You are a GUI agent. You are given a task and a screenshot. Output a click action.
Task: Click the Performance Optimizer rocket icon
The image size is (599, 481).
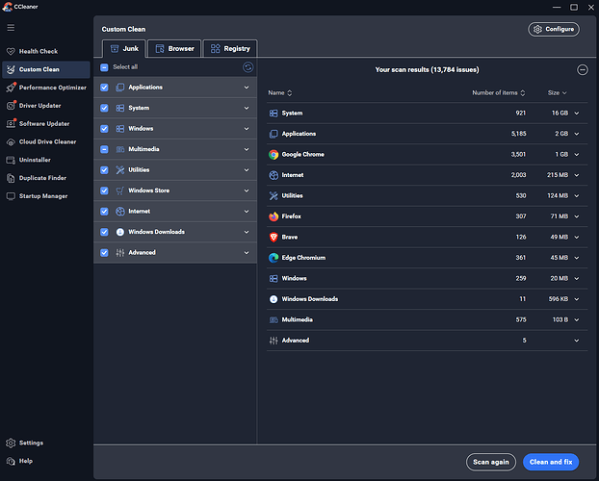(x=11, y=88)
